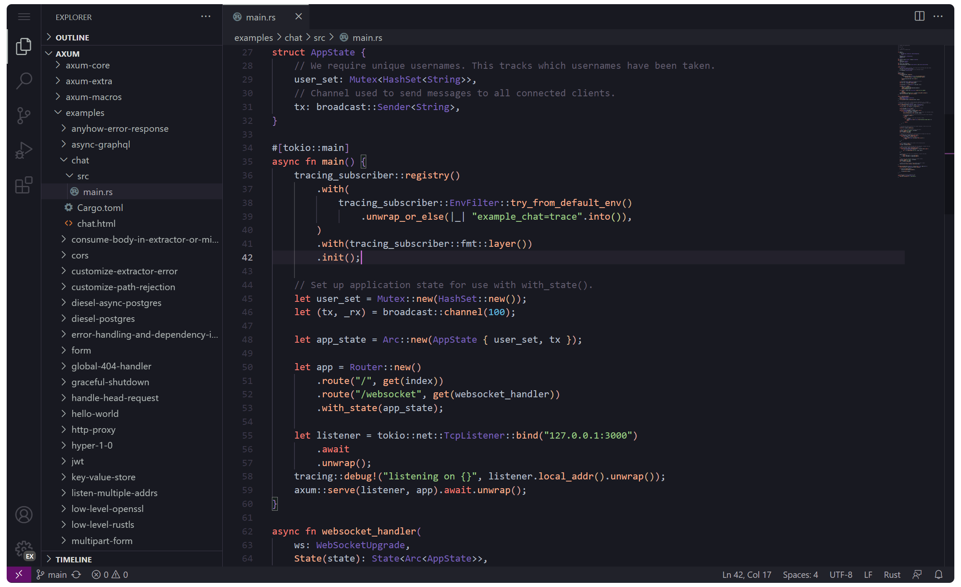Click the split editor right icon

pyautogui.click(x=919, y=16)
